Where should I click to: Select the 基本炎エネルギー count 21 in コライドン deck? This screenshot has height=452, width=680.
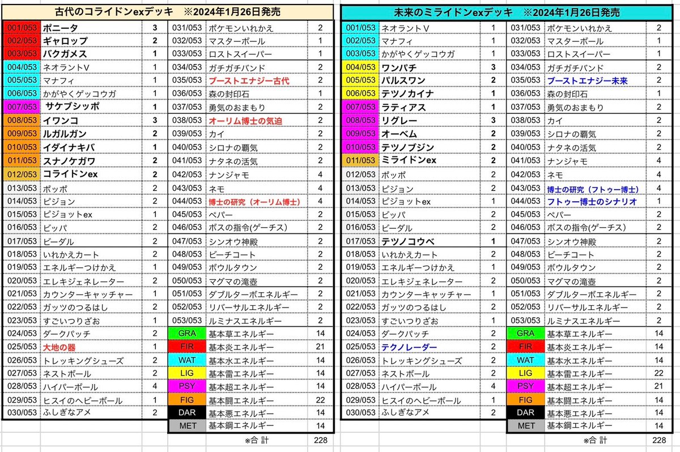[x=321, y=347]
